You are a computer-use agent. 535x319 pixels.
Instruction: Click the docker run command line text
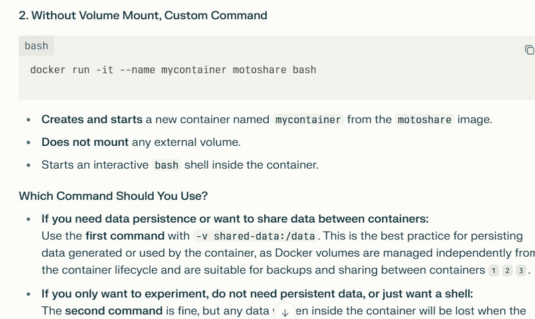pos(173,70)
